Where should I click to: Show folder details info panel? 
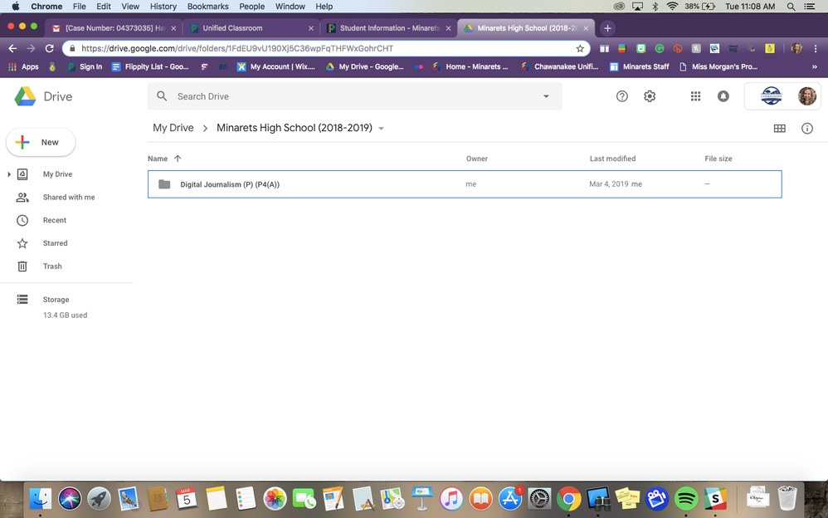click(807, 129)
